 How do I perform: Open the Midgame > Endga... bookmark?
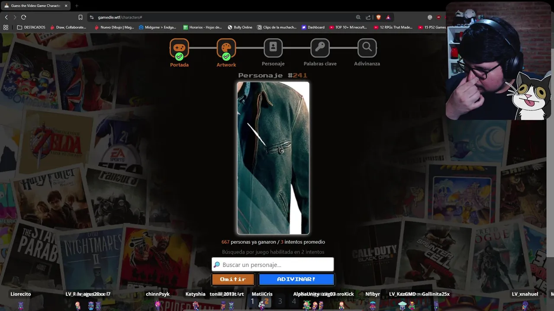tap(158, 27)
